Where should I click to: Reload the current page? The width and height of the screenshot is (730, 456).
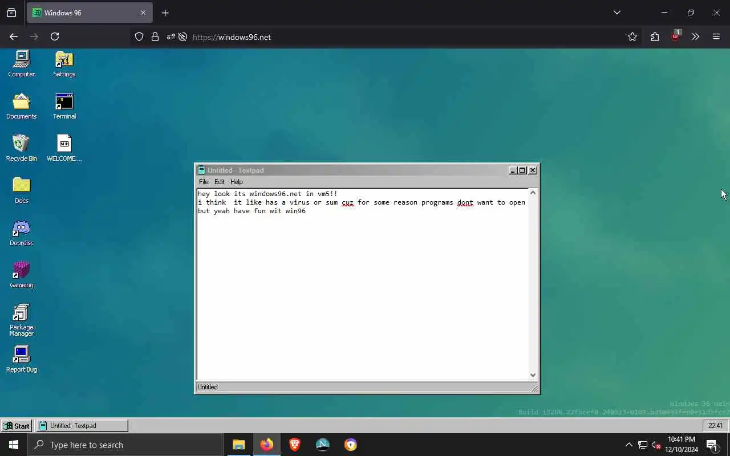tap(55, 36)
